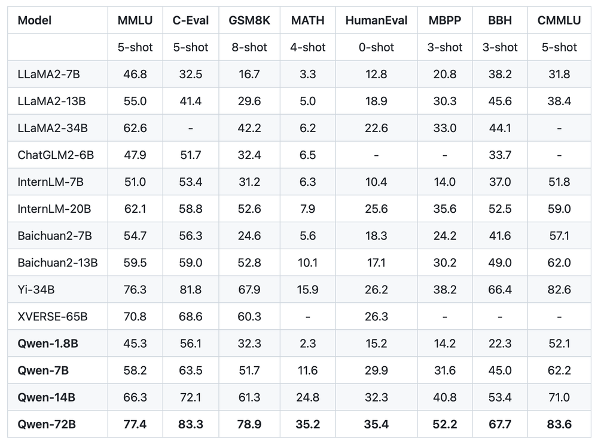Select the Yi-34B model name
Viewport: 598px width, 441px height.
(36, 290)
